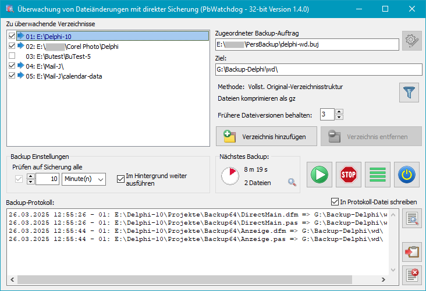Toggle the greyed interval checkbox before the spinner
The image size is (426, 291).
19,179
